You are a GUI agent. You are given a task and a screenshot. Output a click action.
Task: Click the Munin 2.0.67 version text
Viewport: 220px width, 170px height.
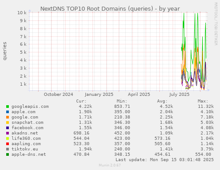(x=110, y=165)
